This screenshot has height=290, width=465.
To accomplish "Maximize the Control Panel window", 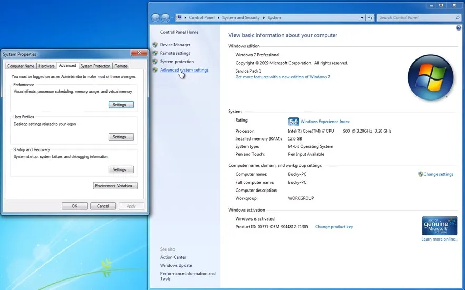I will tap(441, 5).
